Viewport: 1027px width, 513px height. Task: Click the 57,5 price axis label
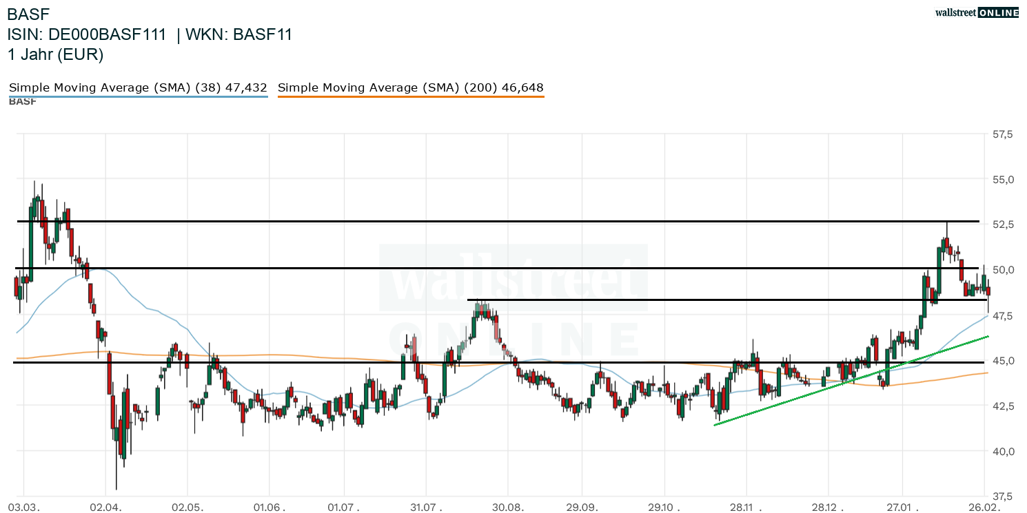click(1002, 134)
